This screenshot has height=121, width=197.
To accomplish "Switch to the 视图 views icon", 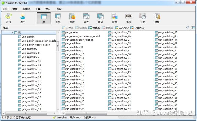I will (x=58, y=18).
